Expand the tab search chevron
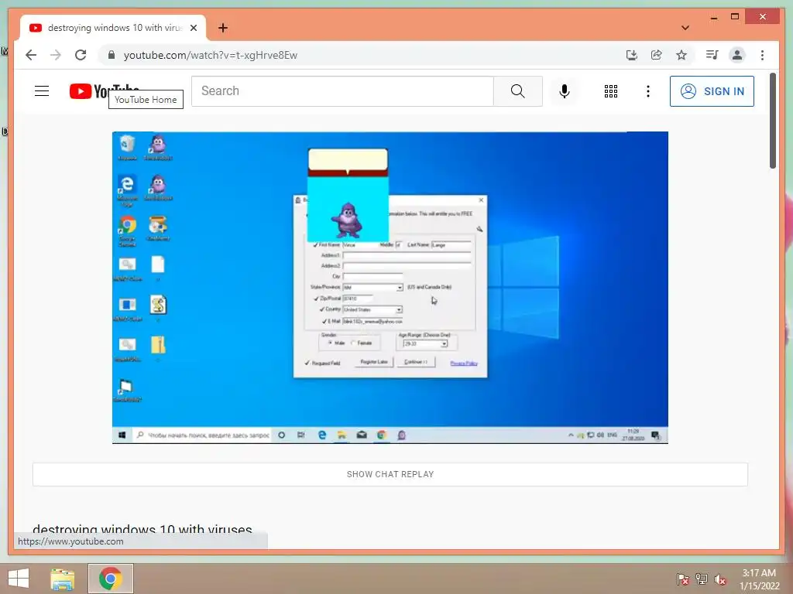This screenshot has height=594, width=793. 685,28
